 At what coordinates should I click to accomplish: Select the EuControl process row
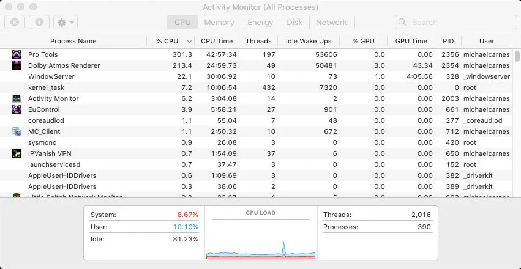pyautogui.click(x=257, y=109)
